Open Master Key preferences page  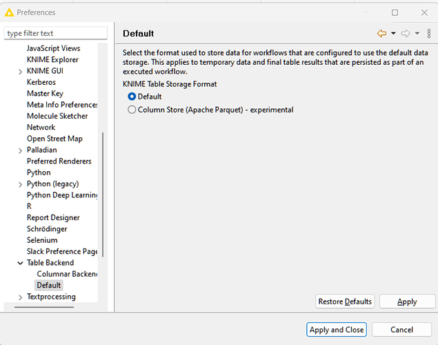(45, 93)
